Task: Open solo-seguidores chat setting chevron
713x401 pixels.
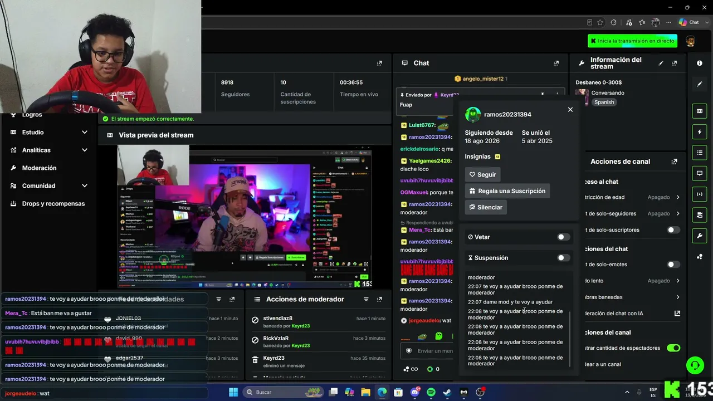Action: click(x=678, y=213)
